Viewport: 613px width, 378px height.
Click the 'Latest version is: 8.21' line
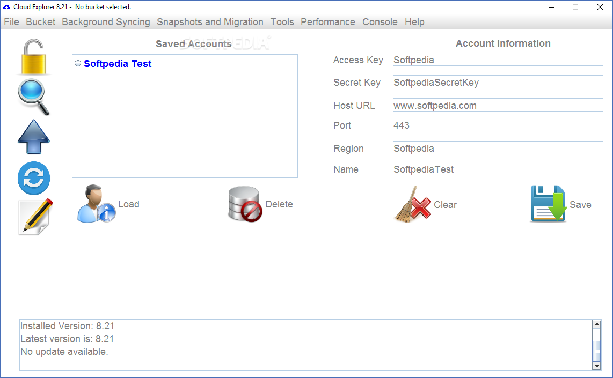coord(67,338)
